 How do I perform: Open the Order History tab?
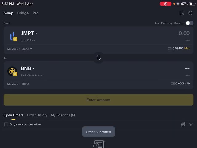click(x=37, y=115)
